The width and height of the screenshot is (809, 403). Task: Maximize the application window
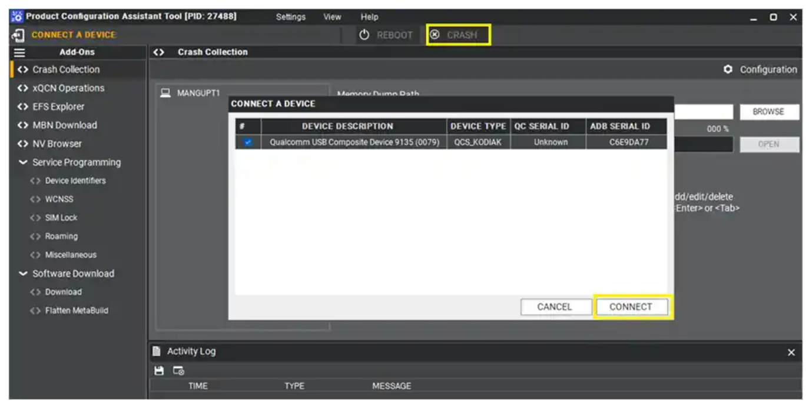coord(773,18)
